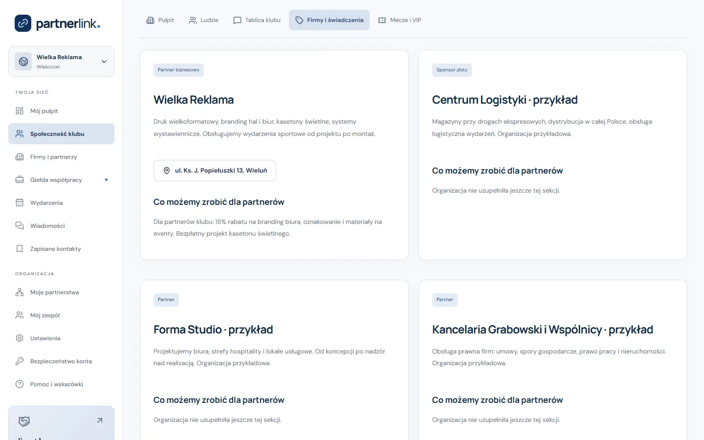
Task: Click the Partner badge on Kancelaria Grabowski card
Action: [x=445, y=300]
